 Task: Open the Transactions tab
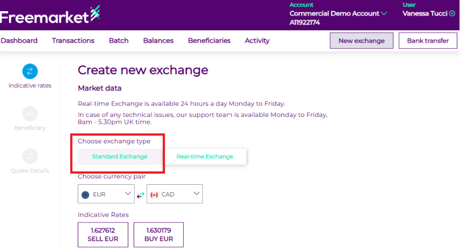click(73, 40)
